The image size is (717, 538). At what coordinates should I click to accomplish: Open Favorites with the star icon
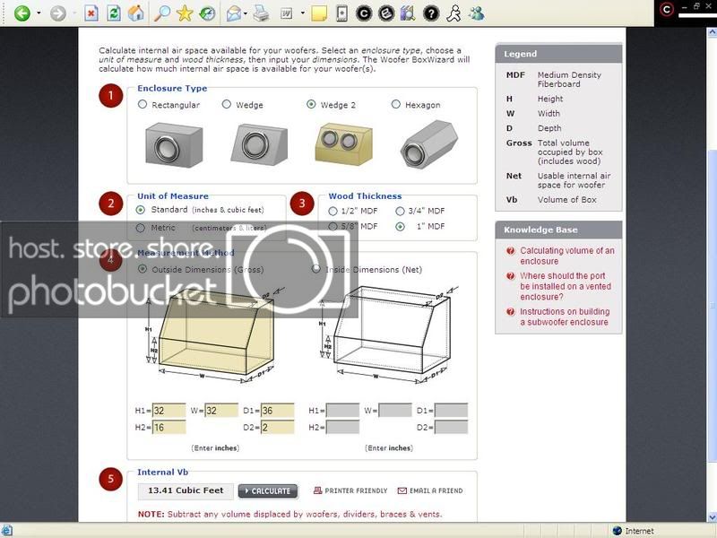click(x=185, y=13)
